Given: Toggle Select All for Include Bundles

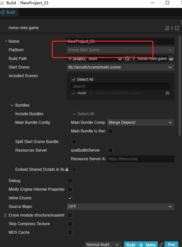Looking at the screenshot, I should (74, 114).
